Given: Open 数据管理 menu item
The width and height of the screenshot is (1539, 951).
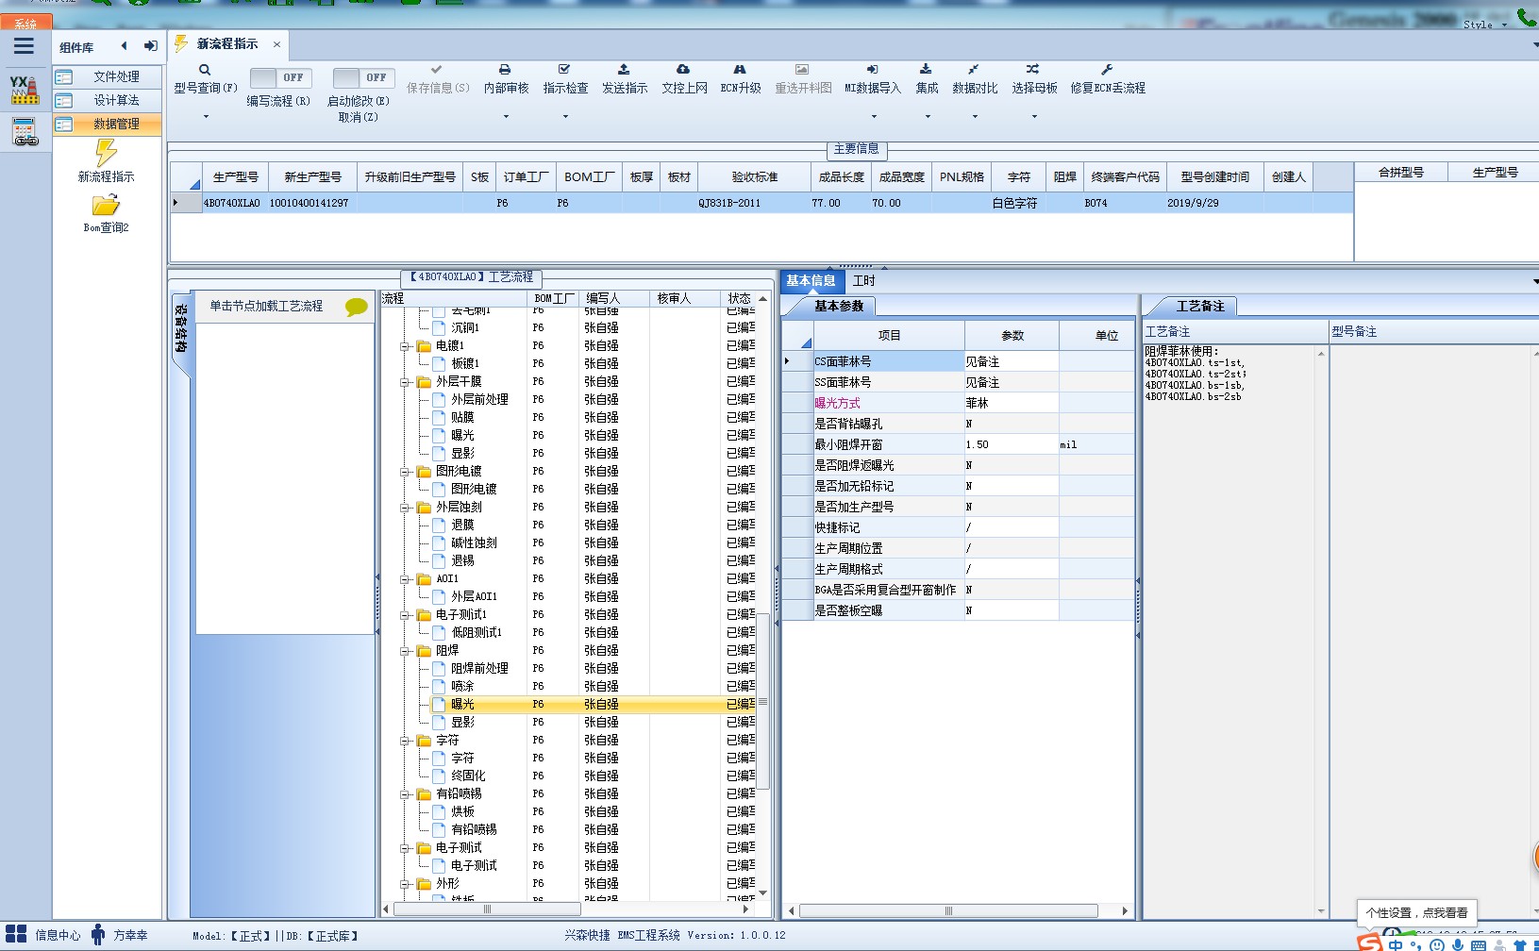Looking at the screenshot, I should pyautogui.click(x=107, y=124).
